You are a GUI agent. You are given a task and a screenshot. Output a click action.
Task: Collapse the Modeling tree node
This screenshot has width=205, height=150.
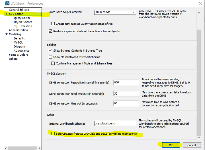coord(6,34)
